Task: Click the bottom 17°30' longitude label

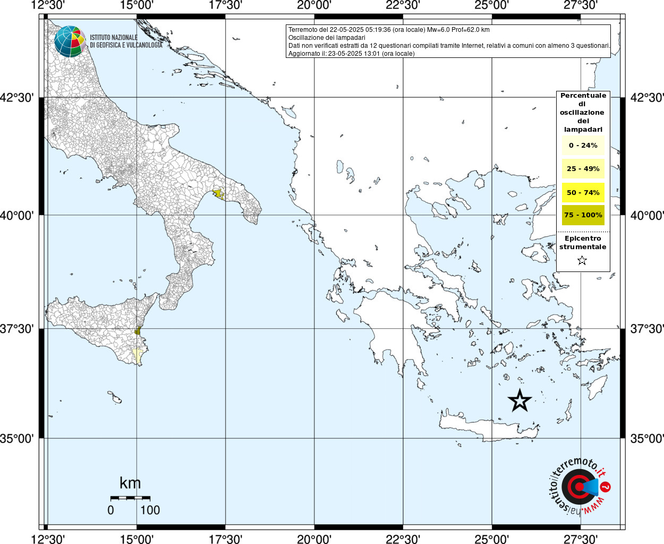Action: pos(225,539)
